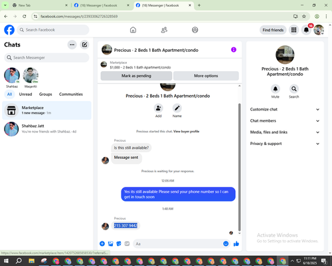Image resolution: width=332 pixels, height=266 pixels.
Task: Open the profile circle icon in top navigation
Action: coord(195,30)
